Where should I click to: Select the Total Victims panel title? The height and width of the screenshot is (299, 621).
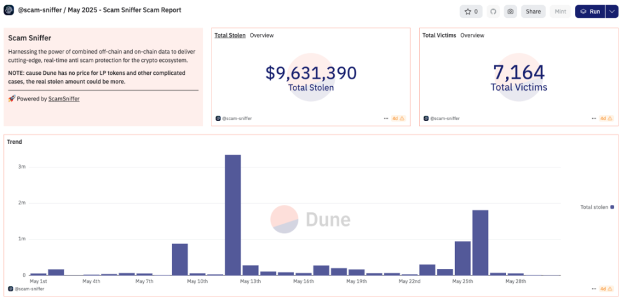click(439, 35)
